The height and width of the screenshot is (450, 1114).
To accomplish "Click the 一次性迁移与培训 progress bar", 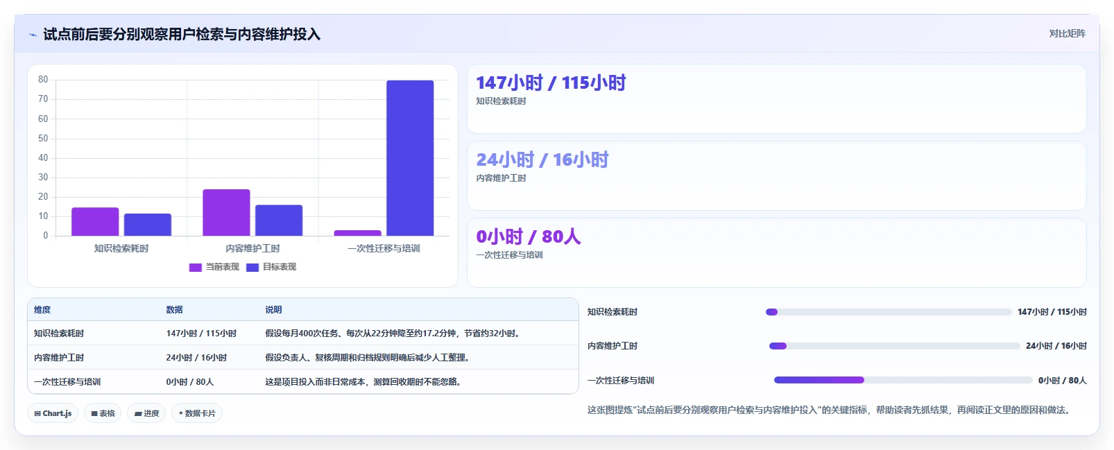I will point(903,380).
